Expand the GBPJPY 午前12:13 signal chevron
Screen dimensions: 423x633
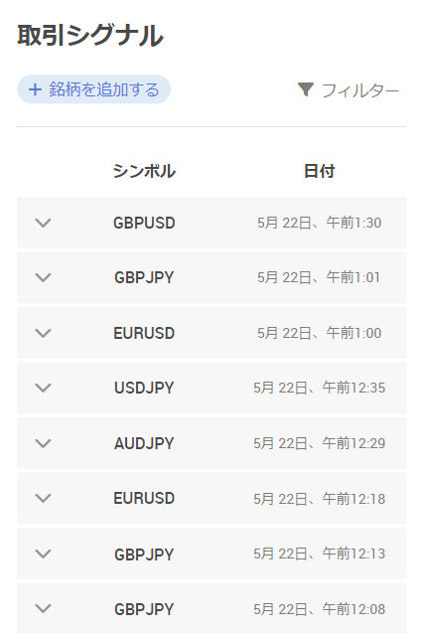43,554
